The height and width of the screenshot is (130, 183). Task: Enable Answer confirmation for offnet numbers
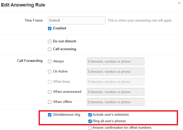pyautogui.click(x=90, y=128)
